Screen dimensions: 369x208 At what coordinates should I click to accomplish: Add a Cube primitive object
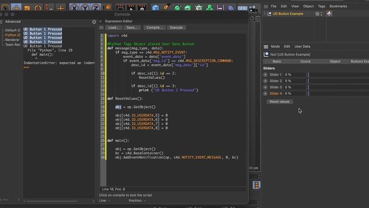[x=155, y=8]
